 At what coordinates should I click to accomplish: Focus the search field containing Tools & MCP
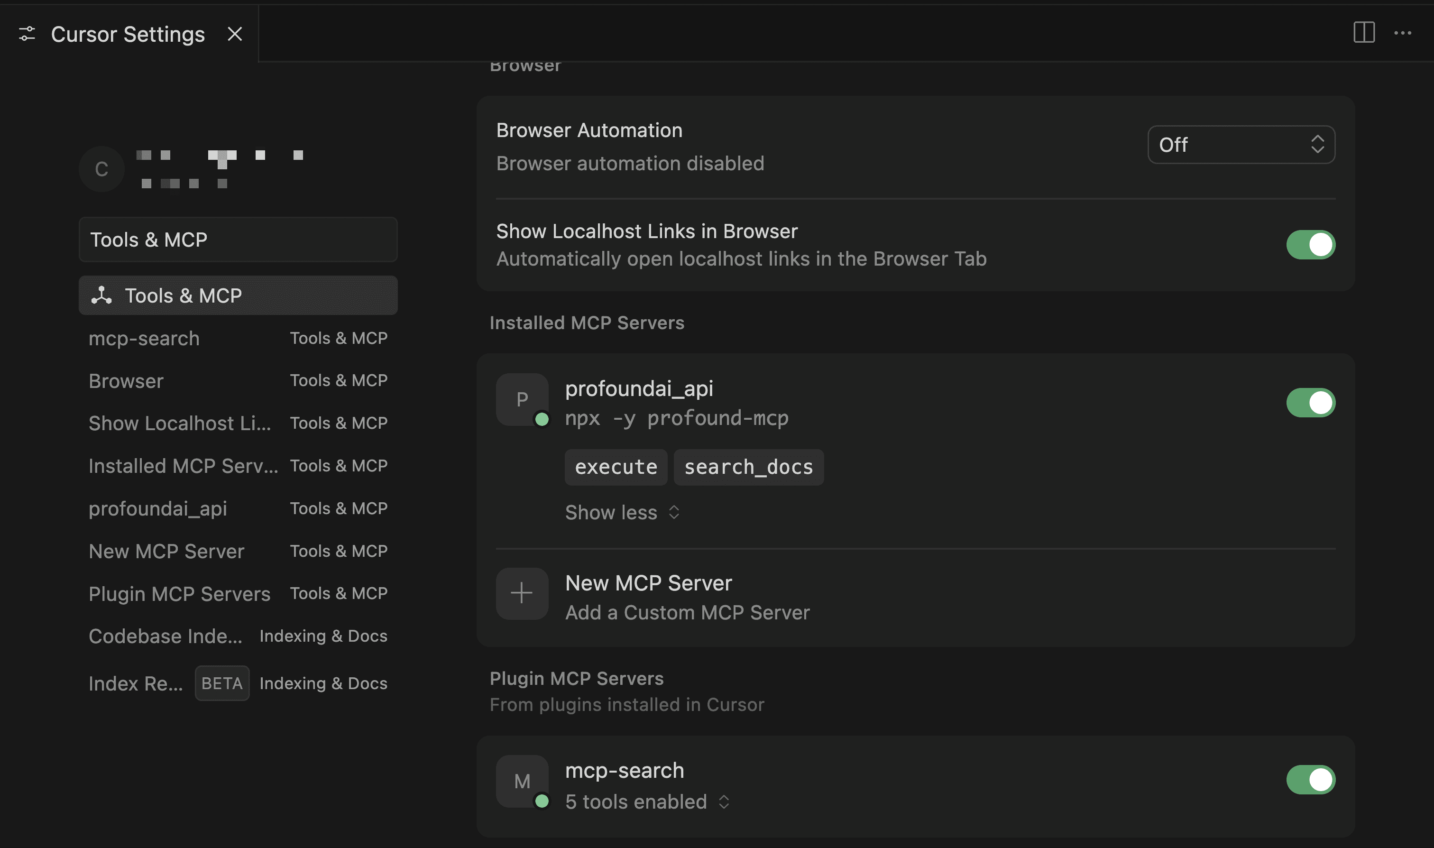[238, 239]
